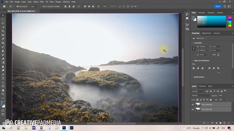This screenshot has height=131, width=234.
Task: Select the Hand tool
Action: (3, 90)
